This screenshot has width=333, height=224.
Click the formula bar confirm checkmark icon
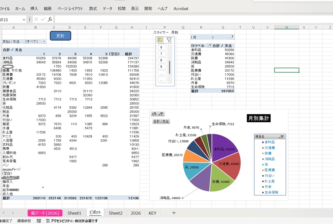(x=43, y=19)
